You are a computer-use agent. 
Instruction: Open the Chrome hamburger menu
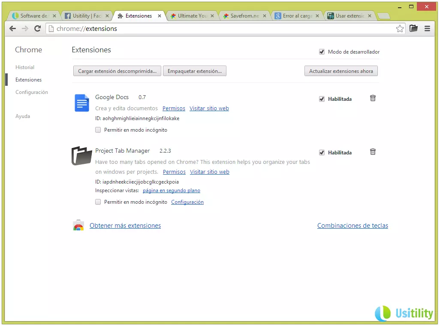(x=427, y=29)
